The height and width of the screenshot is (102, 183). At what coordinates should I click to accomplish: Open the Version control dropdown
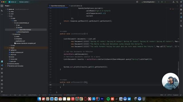24,2
